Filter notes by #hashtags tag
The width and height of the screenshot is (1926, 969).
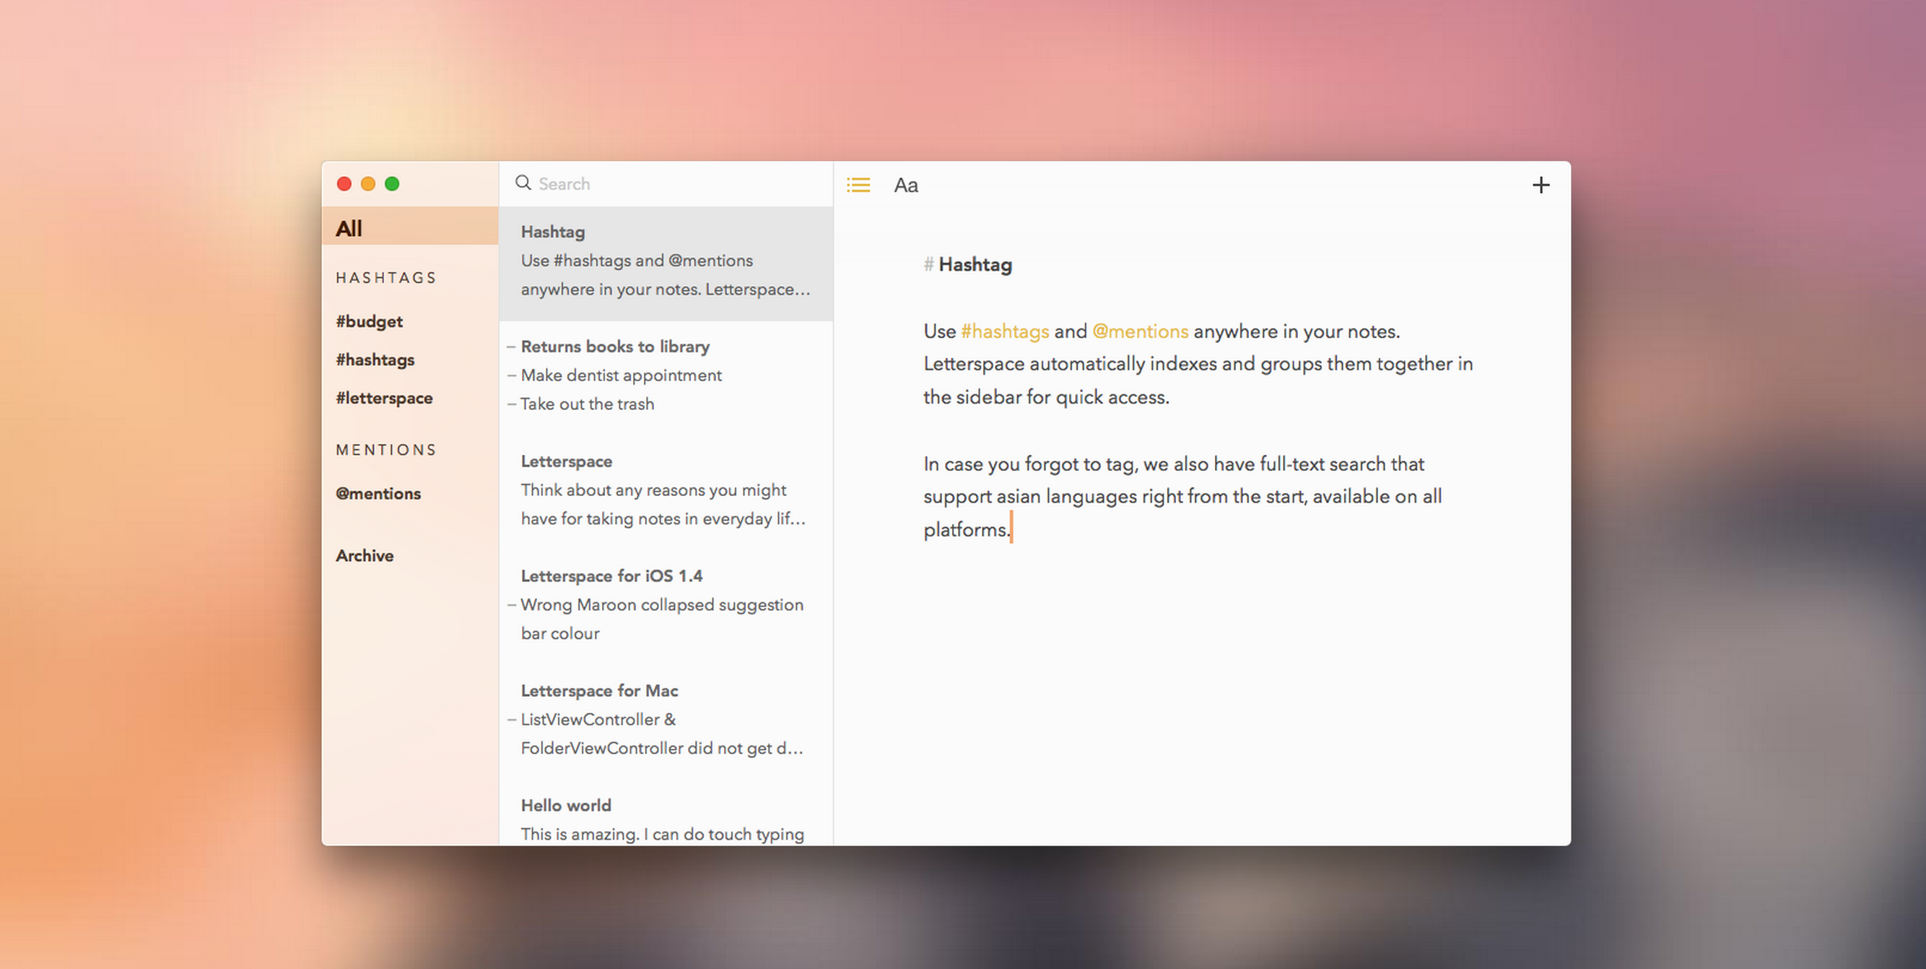point(375,360)
